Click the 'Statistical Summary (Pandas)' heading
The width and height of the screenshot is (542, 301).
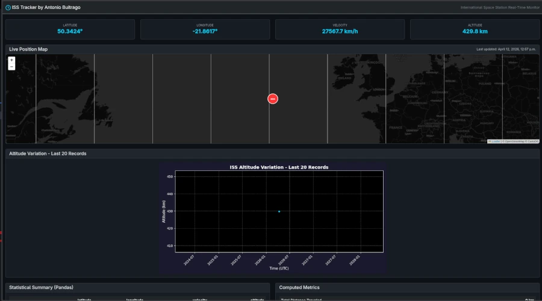[x=41, y=288]
